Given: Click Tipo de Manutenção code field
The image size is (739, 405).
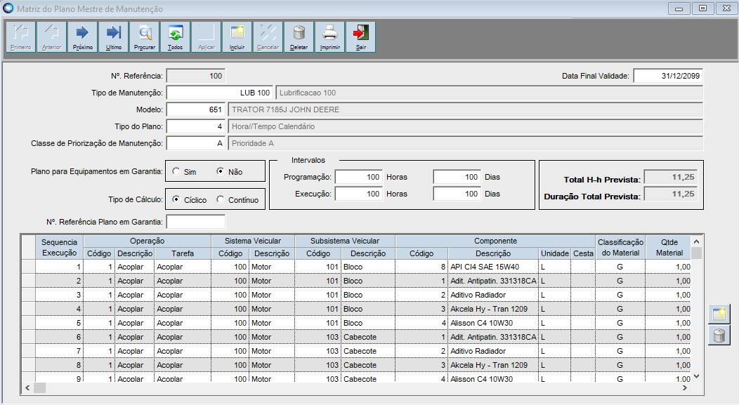Looking at the screenshot, I should point(220,93).
